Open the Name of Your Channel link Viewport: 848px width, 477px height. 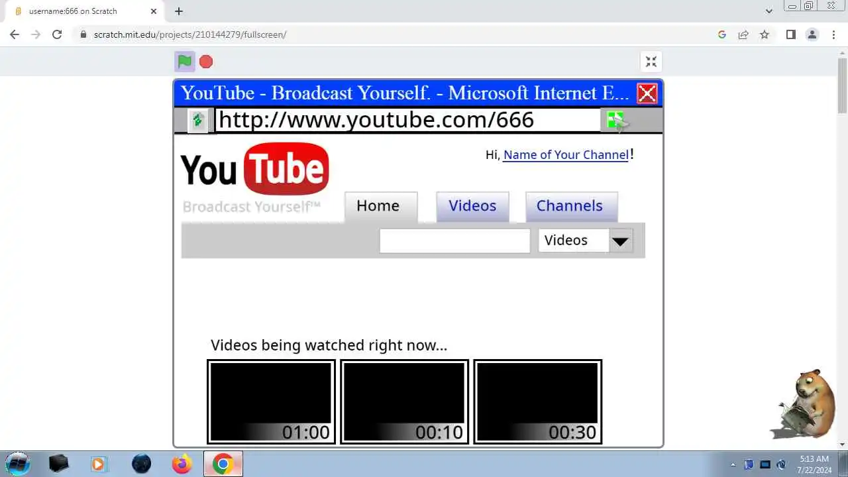point(566,155)
